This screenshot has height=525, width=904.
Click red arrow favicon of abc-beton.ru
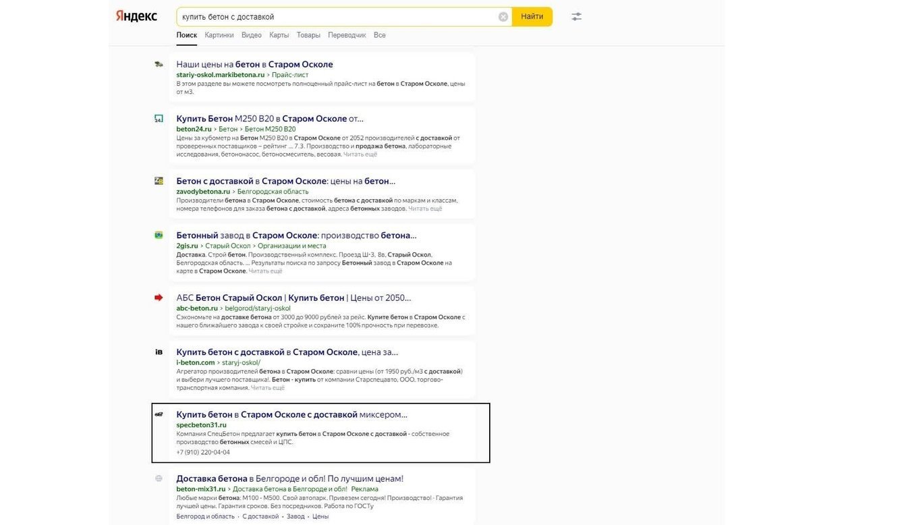[159, 298]
